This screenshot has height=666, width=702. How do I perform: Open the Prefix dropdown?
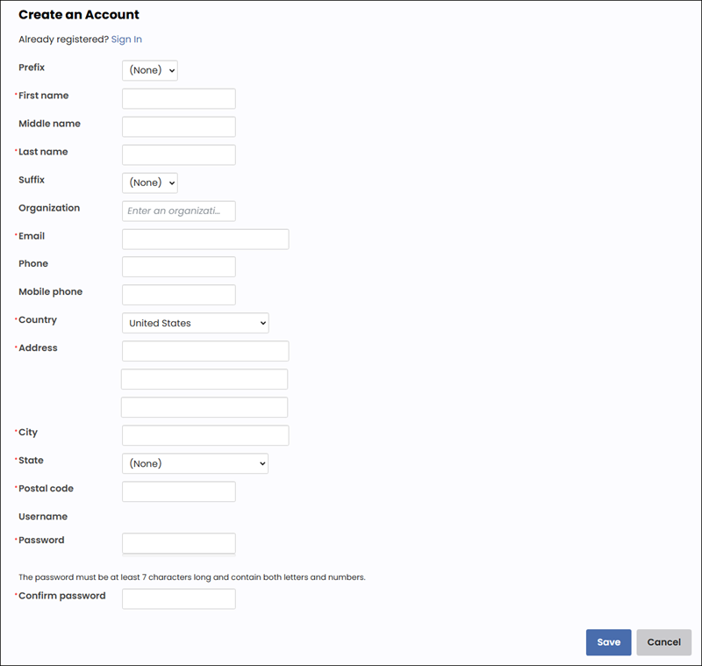150,70
